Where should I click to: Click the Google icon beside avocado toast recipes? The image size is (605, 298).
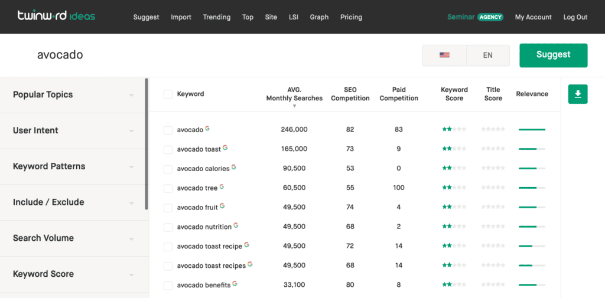[x=250, y=264]
